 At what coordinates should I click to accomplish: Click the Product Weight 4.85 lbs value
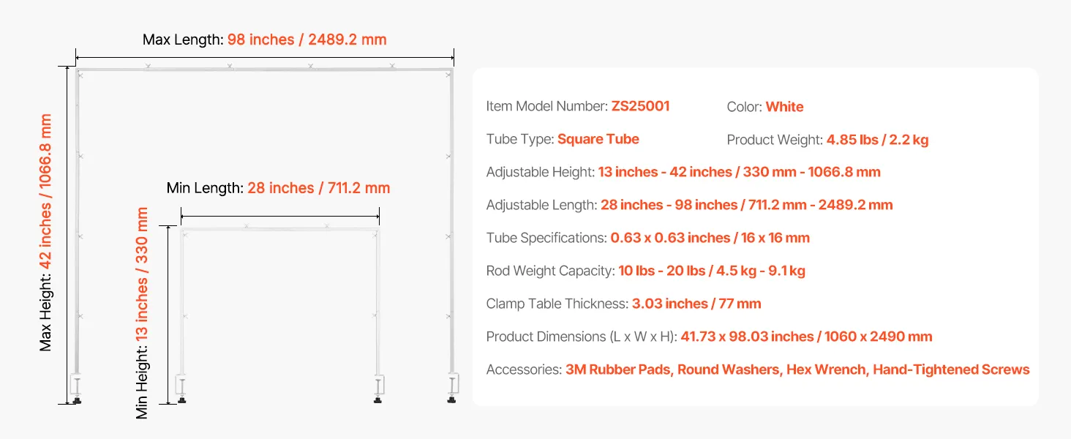877,140
